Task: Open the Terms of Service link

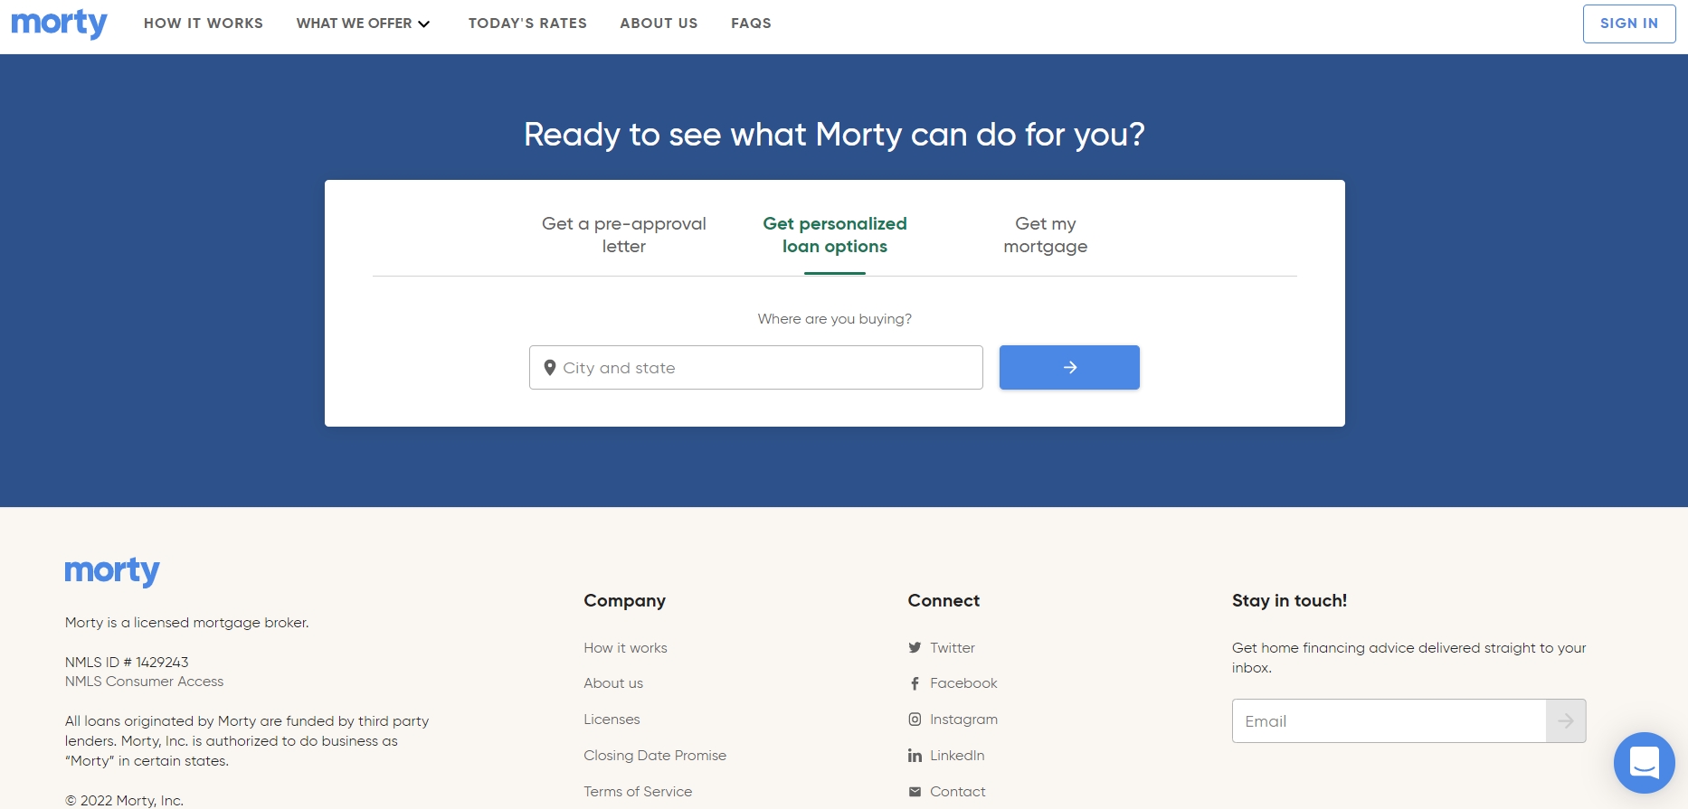Action: (x=638, y=792)
